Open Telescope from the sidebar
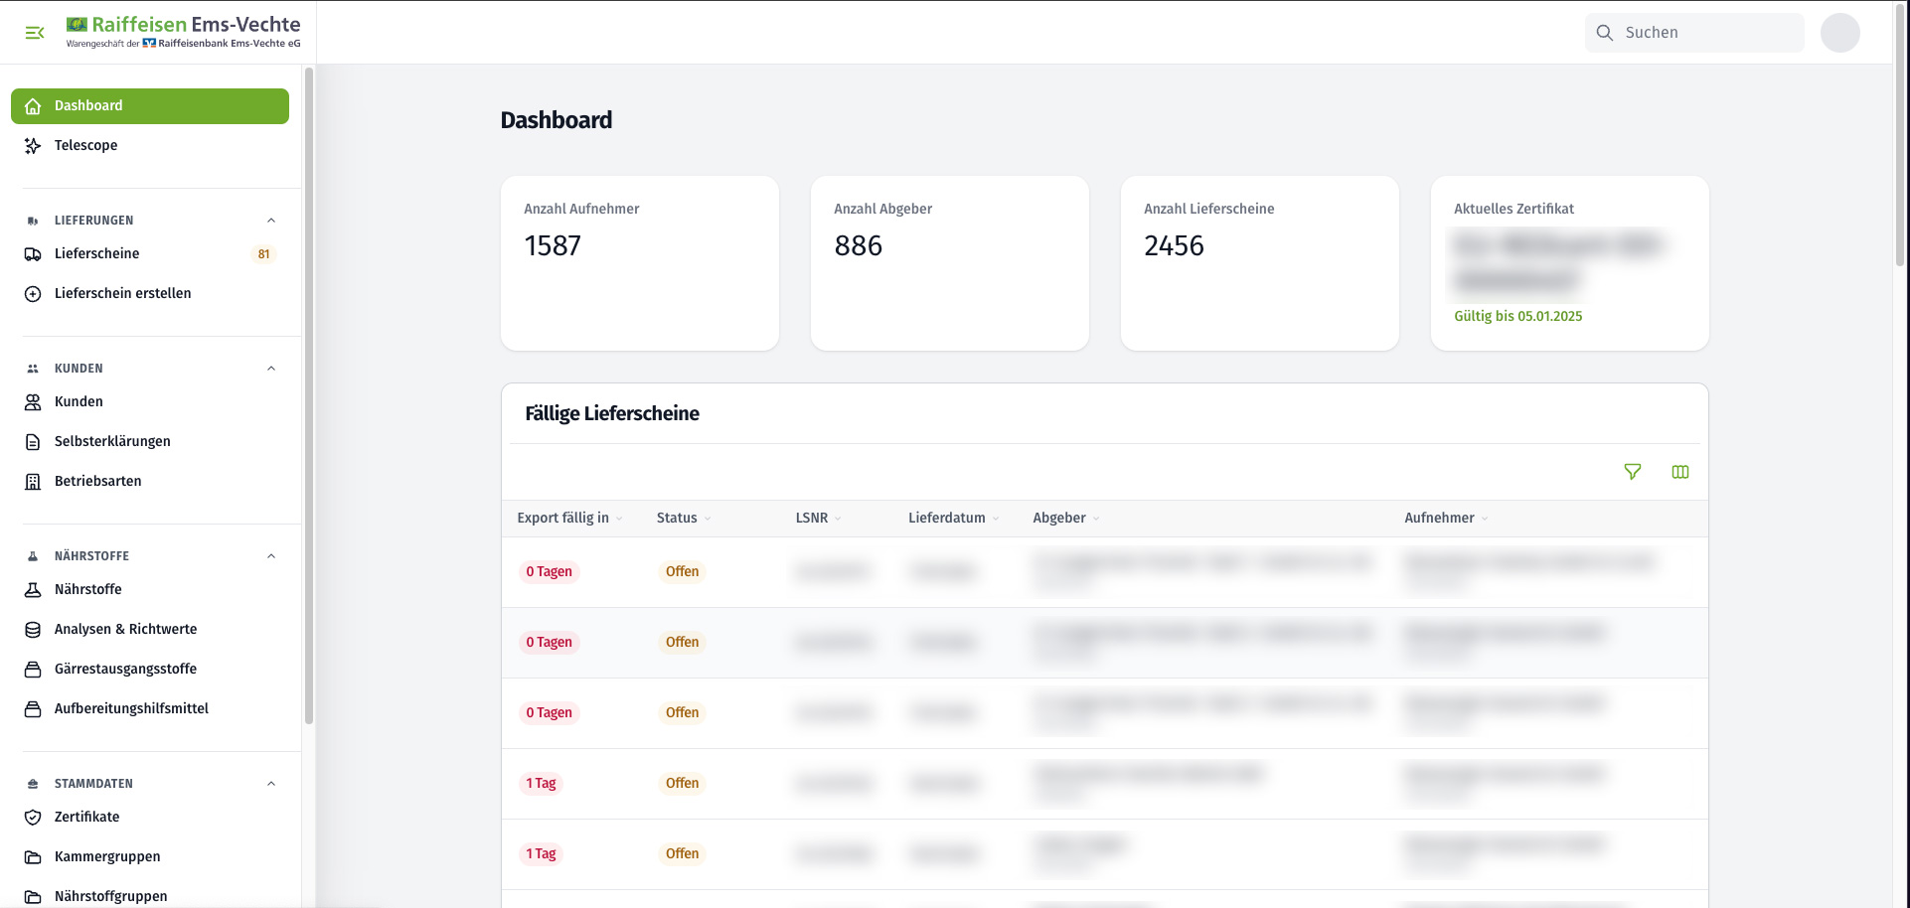 pos(85,146)
